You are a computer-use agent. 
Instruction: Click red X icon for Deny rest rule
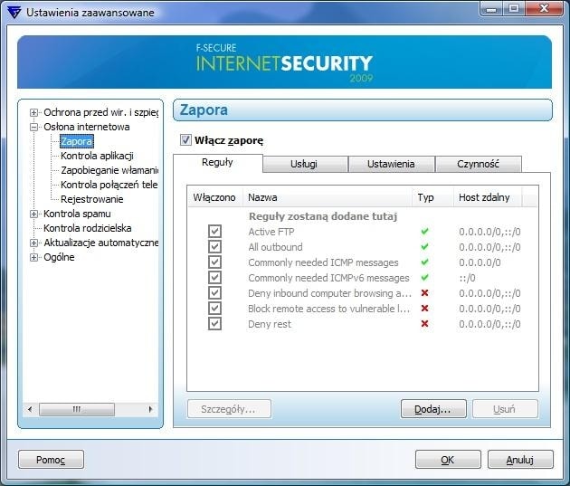424,324
